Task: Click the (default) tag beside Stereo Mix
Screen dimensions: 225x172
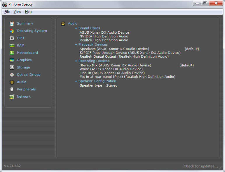Action: [186, 65]
